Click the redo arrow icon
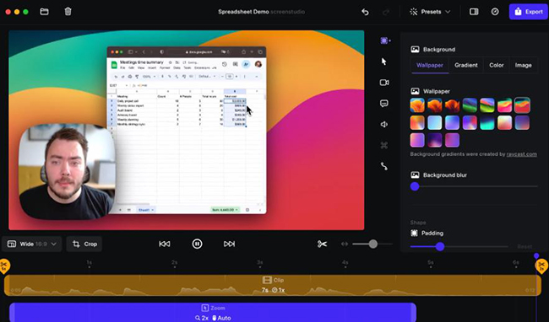The image size is (549, 322). [x=386, y=12]
